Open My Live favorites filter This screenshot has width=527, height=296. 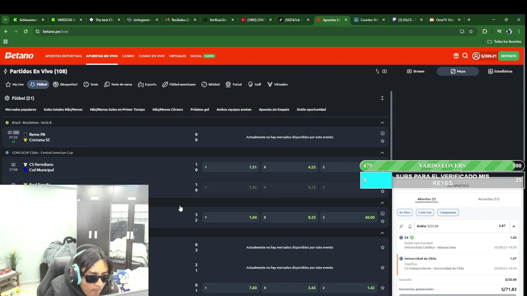click(x=15, y=84)
